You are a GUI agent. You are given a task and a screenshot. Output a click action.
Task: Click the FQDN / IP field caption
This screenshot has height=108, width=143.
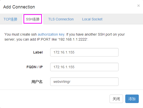34,67
